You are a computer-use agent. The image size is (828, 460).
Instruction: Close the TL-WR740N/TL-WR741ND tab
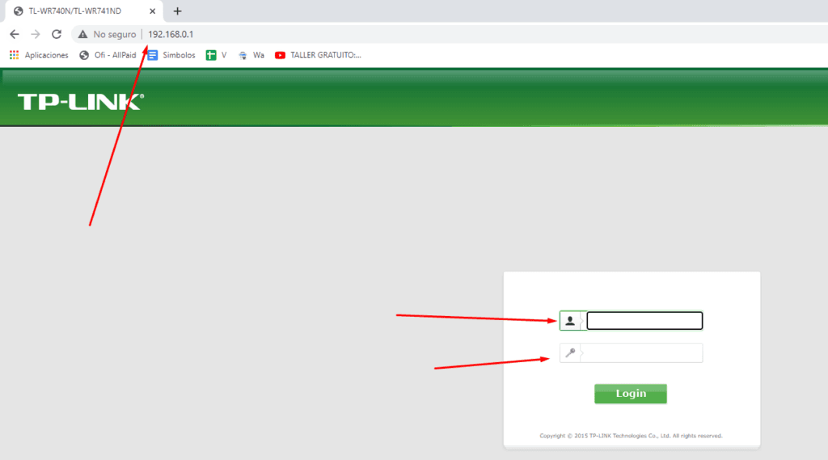point(152,11)
